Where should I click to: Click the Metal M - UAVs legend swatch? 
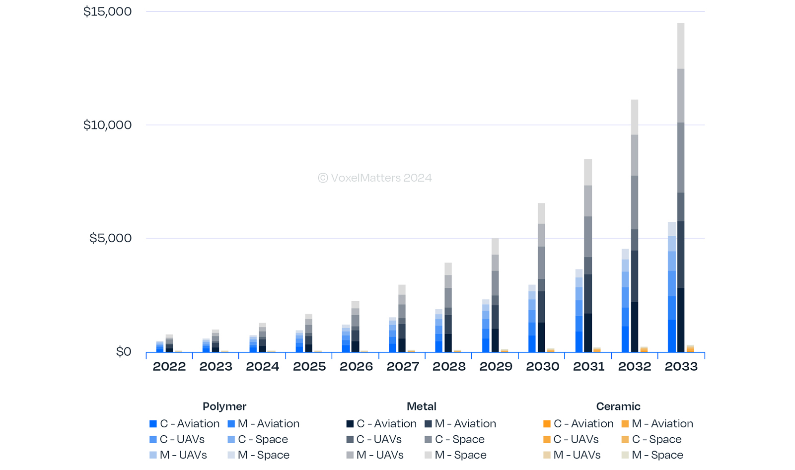350,455
